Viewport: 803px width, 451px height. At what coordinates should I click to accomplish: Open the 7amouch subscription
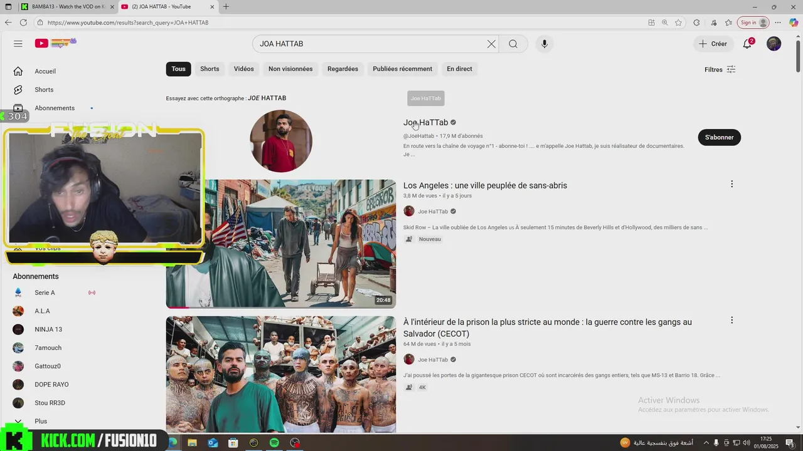pos(48,348)
